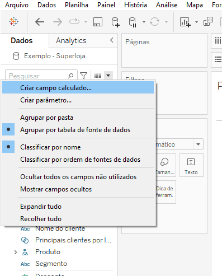
Task: Open pause auto updates dropdown arrow
Action: coord(144,22)
